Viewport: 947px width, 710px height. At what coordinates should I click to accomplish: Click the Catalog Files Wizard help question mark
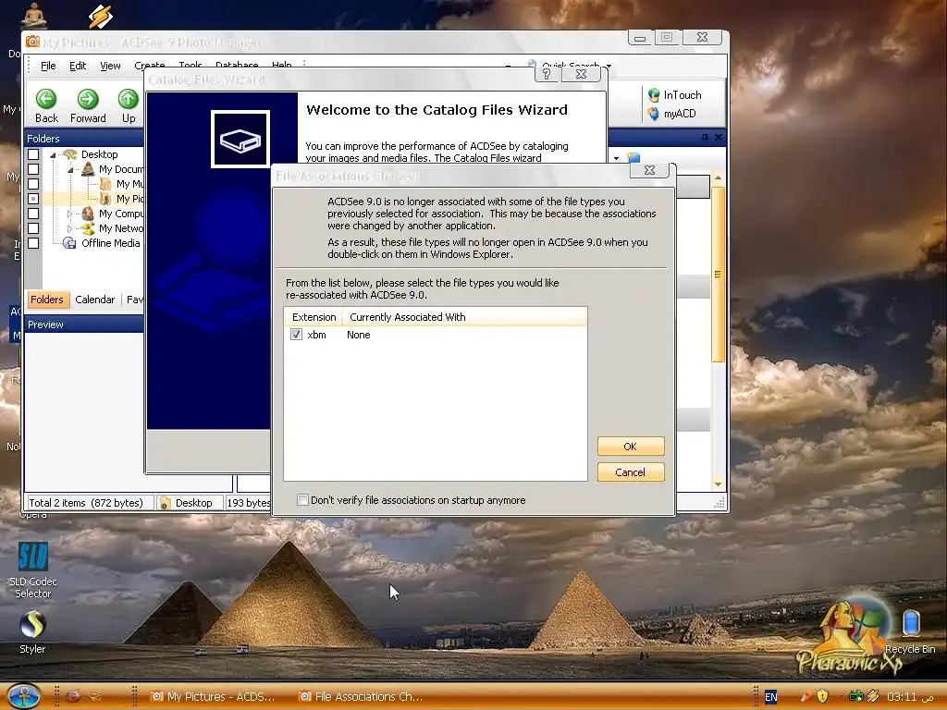(547, 74)
